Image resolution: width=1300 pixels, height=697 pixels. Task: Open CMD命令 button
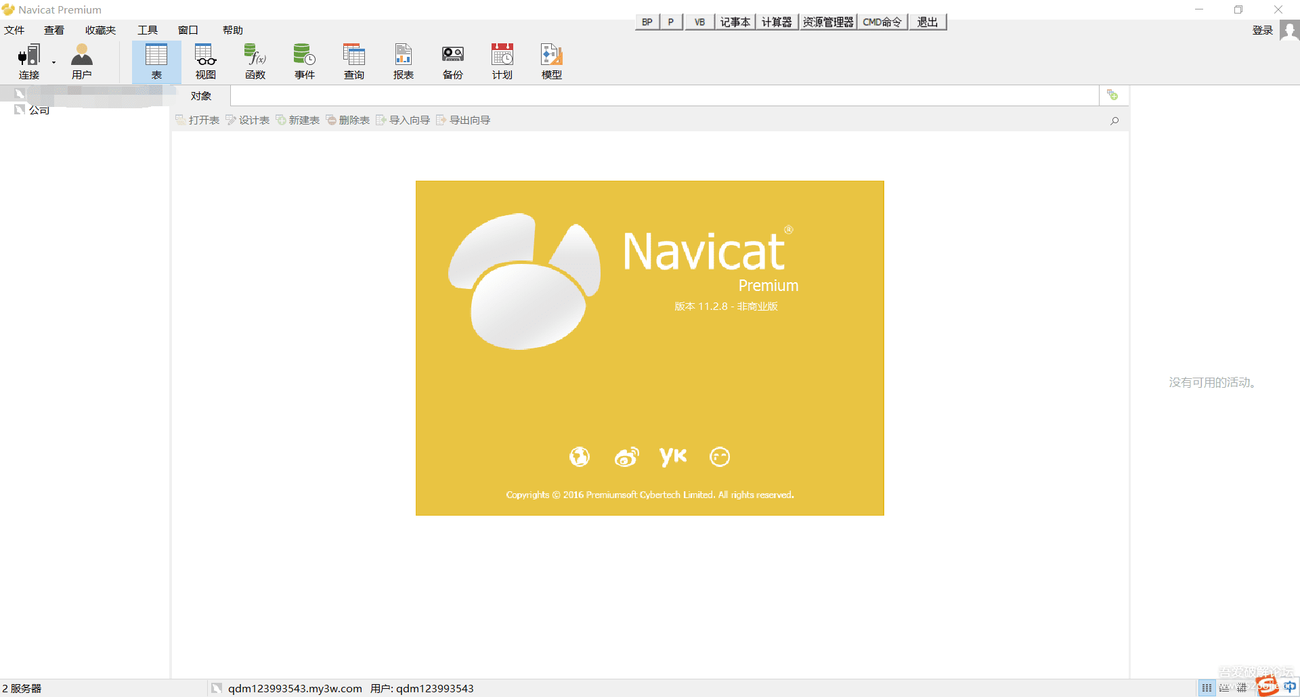click(x=882, y=22)
